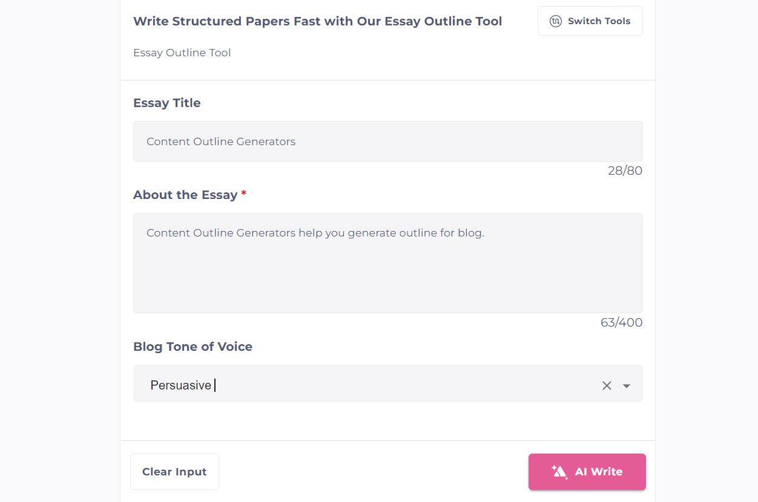The image size is (758, 502).
Task: Expand the Blog Tone of Voice dropdown arrow
Action: [627, 386]
